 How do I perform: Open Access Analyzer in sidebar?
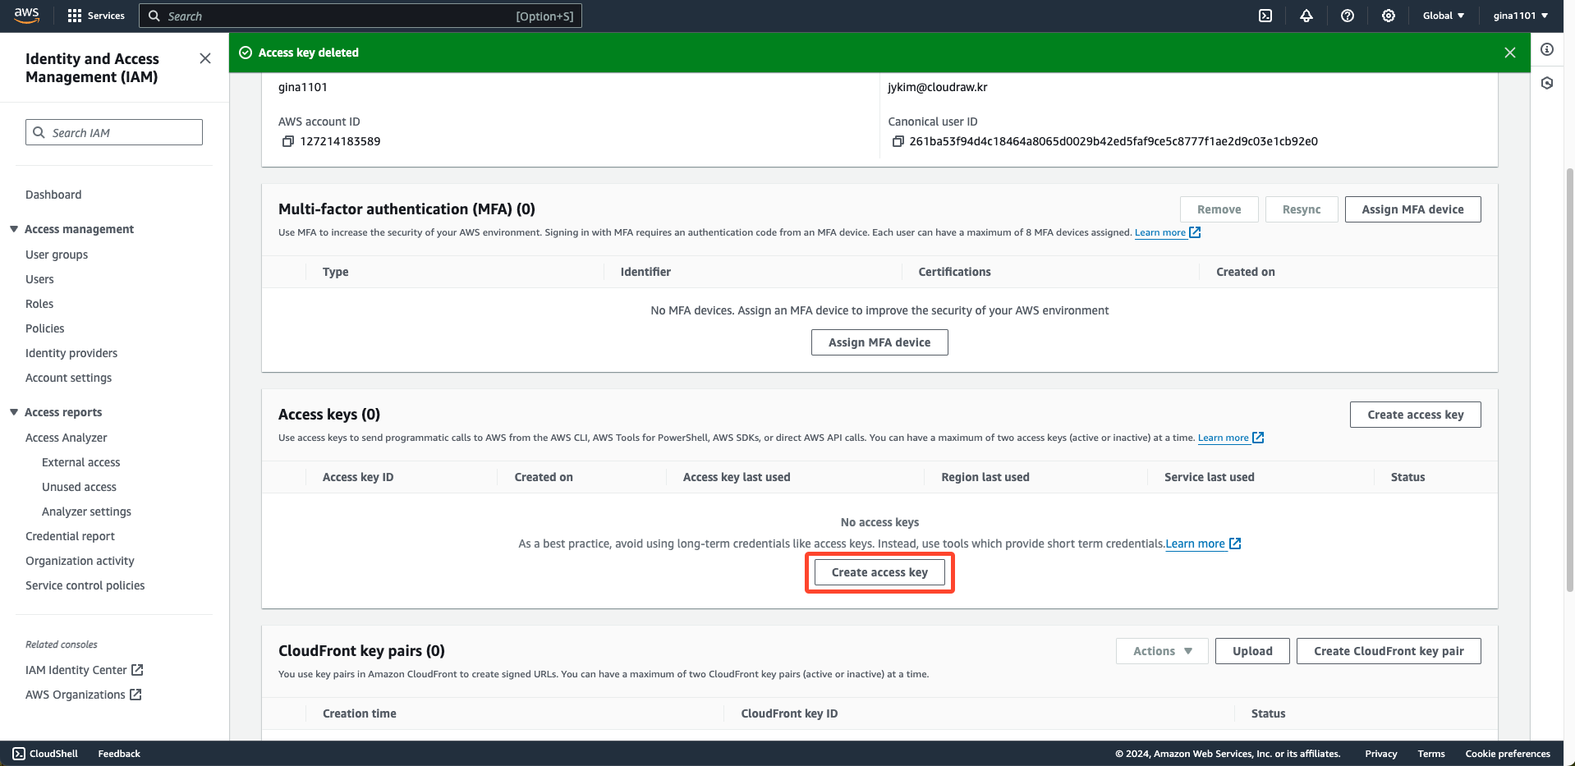point(66,438)
